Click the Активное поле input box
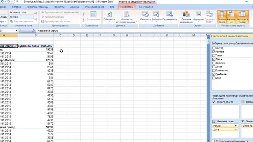The width and height of the screenshot is (253, 142). (x=21, y=17)
